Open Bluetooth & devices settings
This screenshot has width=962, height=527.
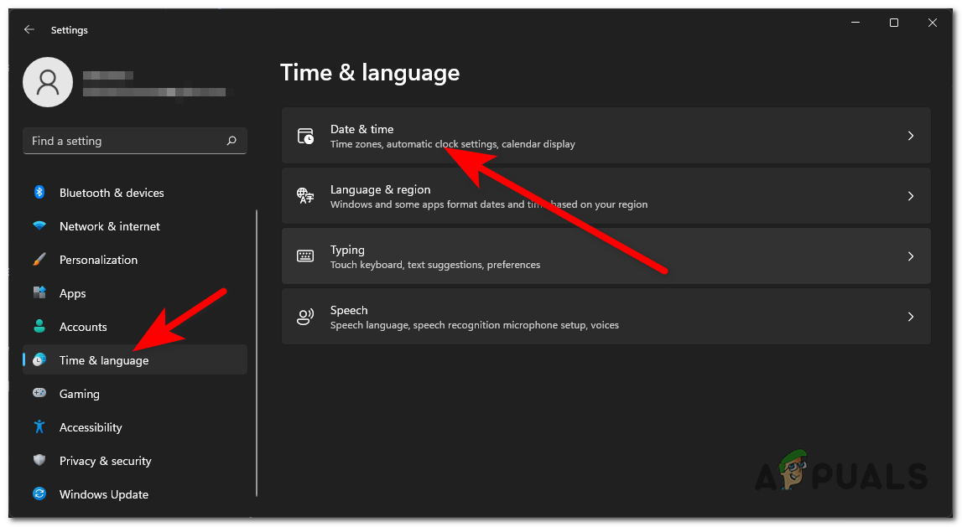pos(135,193)
